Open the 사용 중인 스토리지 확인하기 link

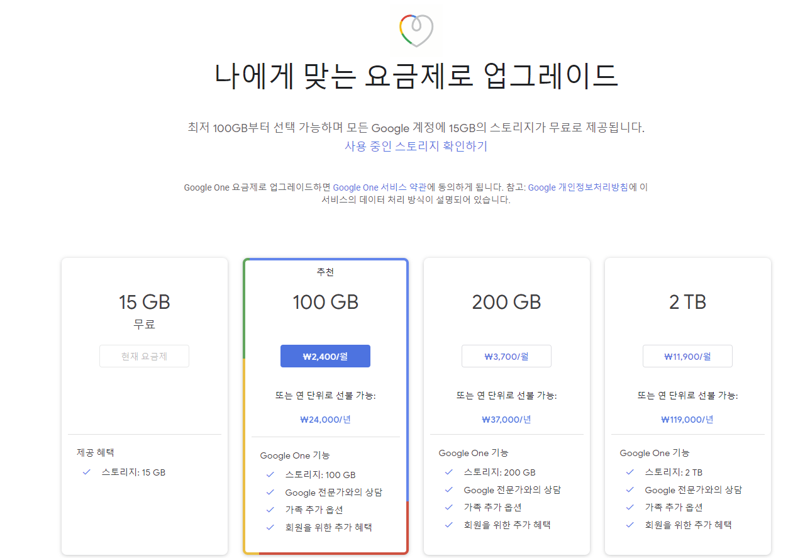(416, 147)
